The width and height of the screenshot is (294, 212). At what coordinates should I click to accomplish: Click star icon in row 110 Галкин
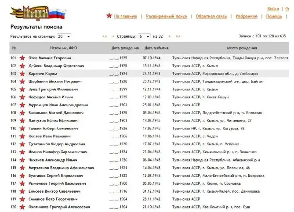pos(22,129)
